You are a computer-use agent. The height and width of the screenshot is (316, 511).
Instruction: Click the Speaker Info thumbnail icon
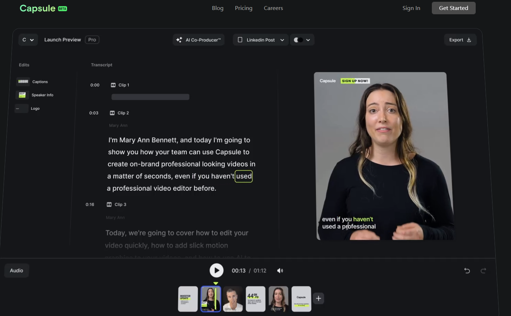[x=22, y=95]
